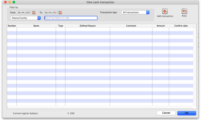Maximize the window with green button

(x=14, y=2)
